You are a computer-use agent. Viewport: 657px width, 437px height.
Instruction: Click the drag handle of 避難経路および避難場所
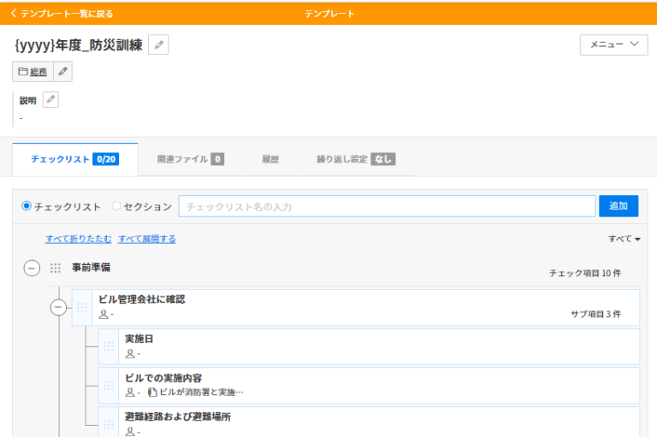tap(109, 424)
